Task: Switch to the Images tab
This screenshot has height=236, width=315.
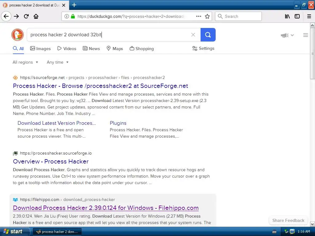Action: point(40,49)
